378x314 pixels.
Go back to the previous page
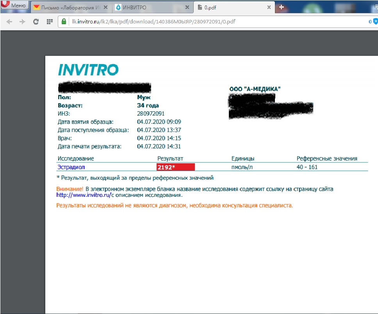(x=9, y=22)
